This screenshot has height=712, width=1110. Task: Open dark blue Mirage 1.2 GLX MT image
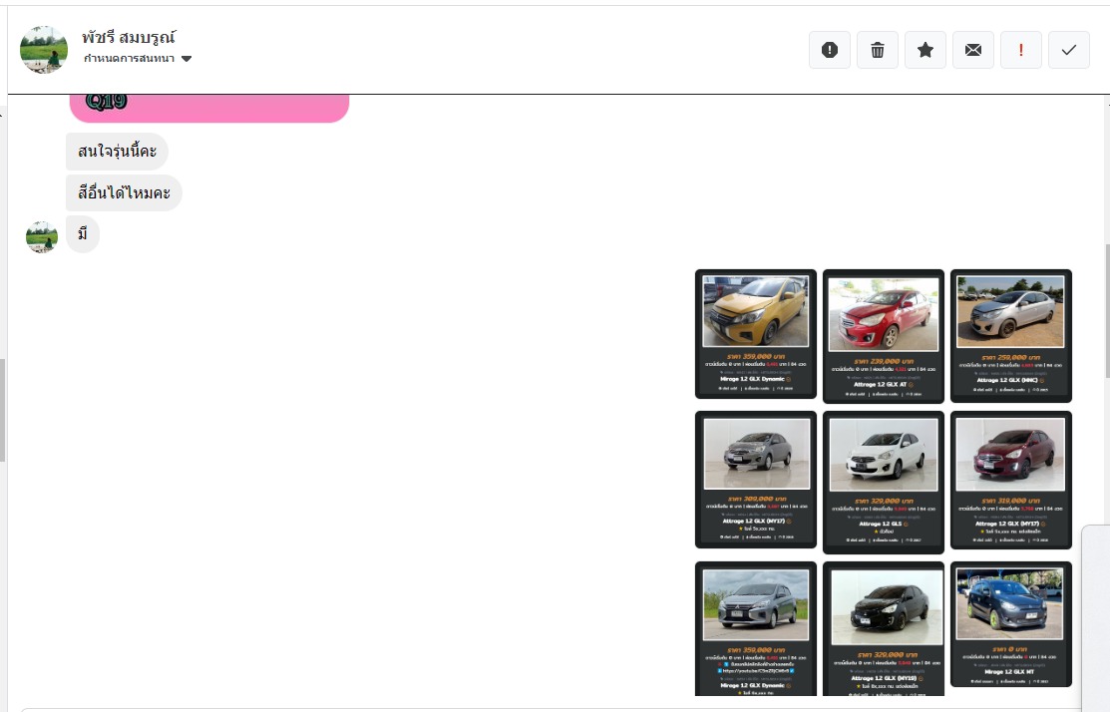coord(1011,624)
